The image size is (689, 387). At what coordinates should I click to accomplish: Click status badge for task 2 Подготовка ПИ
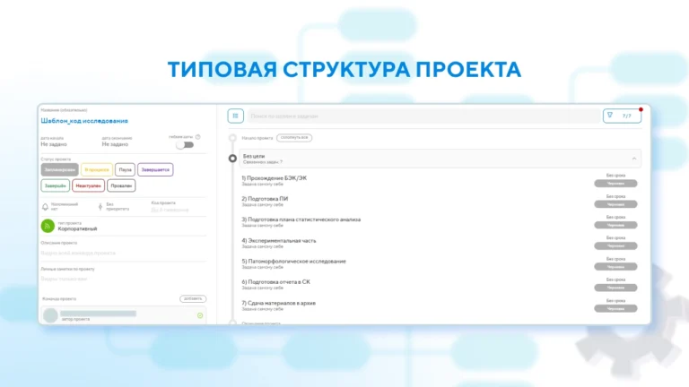[615, 204]
